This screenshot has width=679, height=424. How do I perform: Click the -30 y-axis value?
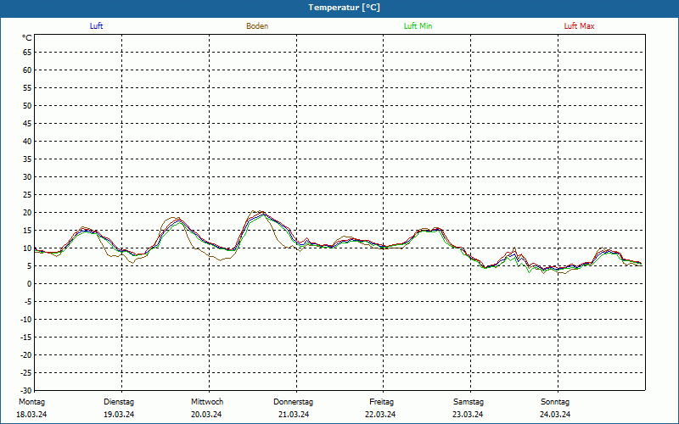(25, 390)
